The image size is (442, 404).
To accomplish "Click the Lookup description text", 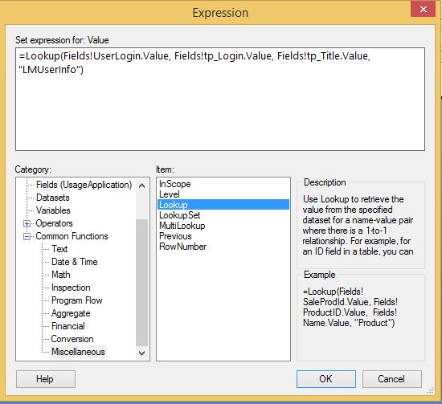I will (x=358, y=226).
